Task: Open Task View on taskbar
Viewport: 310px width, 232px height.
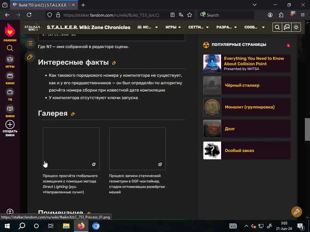Action: [x=51, y=226]
